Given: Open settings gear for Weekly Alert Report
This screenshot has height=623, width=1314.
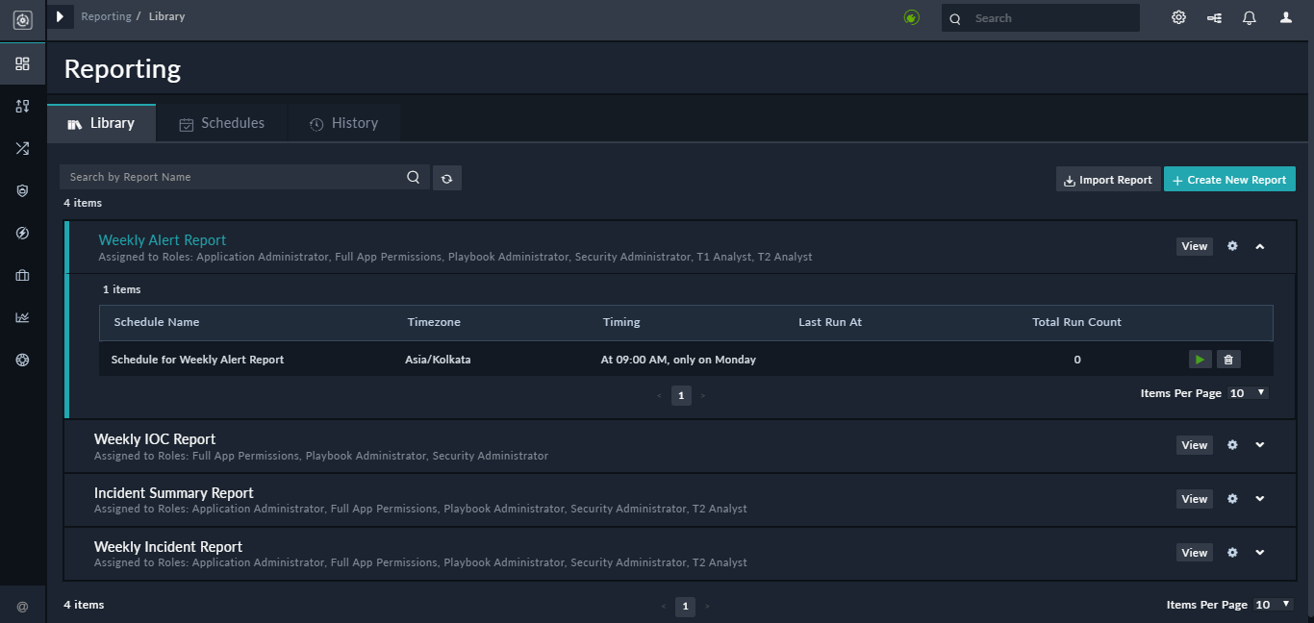Looking at the screenshot, I should (x=1232, y=246).
